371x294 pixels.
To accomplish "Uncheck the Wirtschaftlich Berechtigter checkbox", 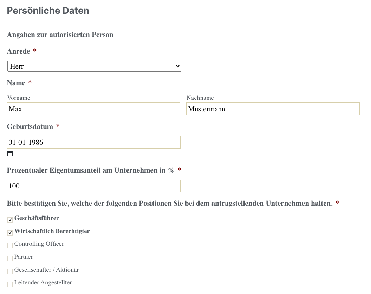I will point(10,233).
